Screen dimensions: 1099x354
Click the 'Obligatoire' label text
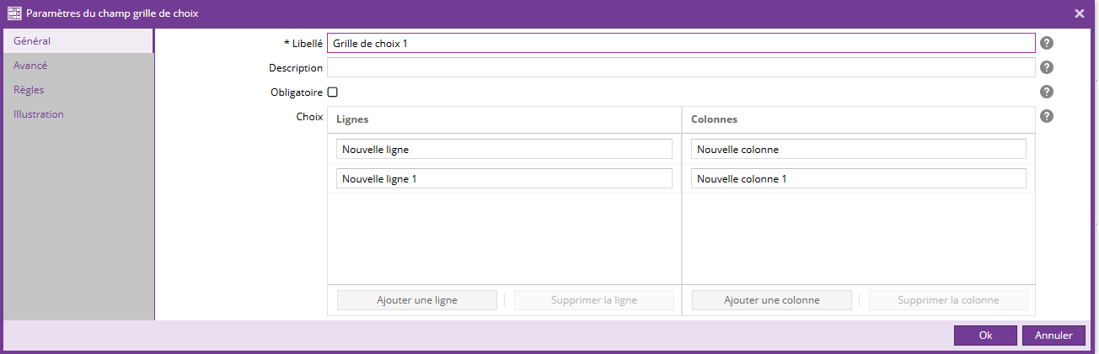[295, 92]
